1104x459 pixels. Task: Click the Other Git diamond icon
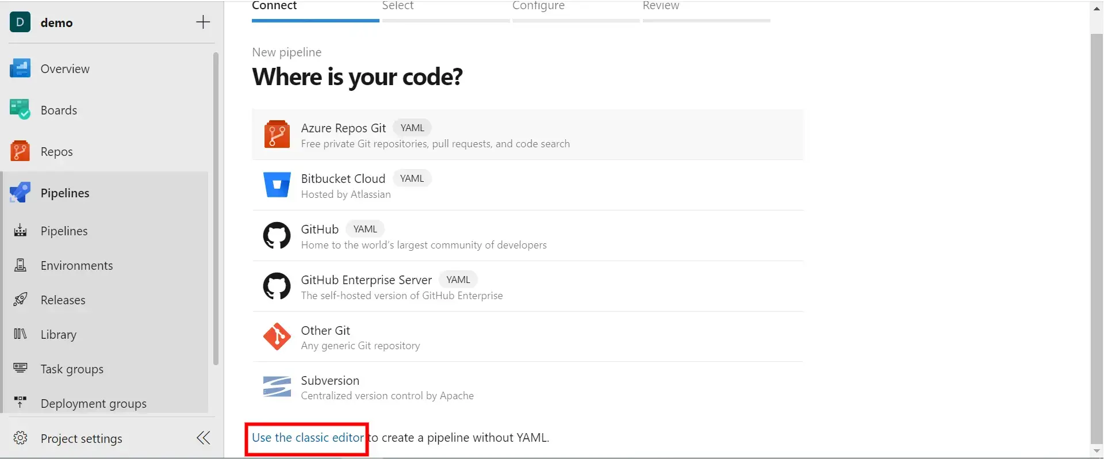(x=277, y=337)
